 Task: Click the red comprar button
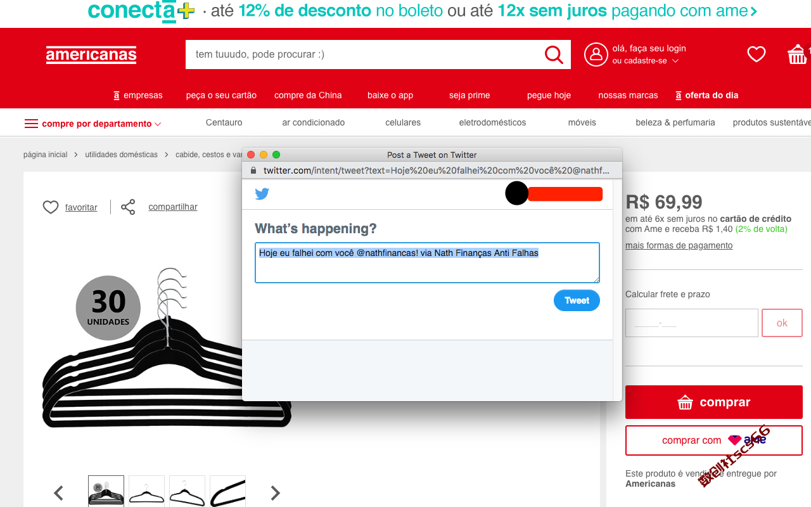(714, 402)
